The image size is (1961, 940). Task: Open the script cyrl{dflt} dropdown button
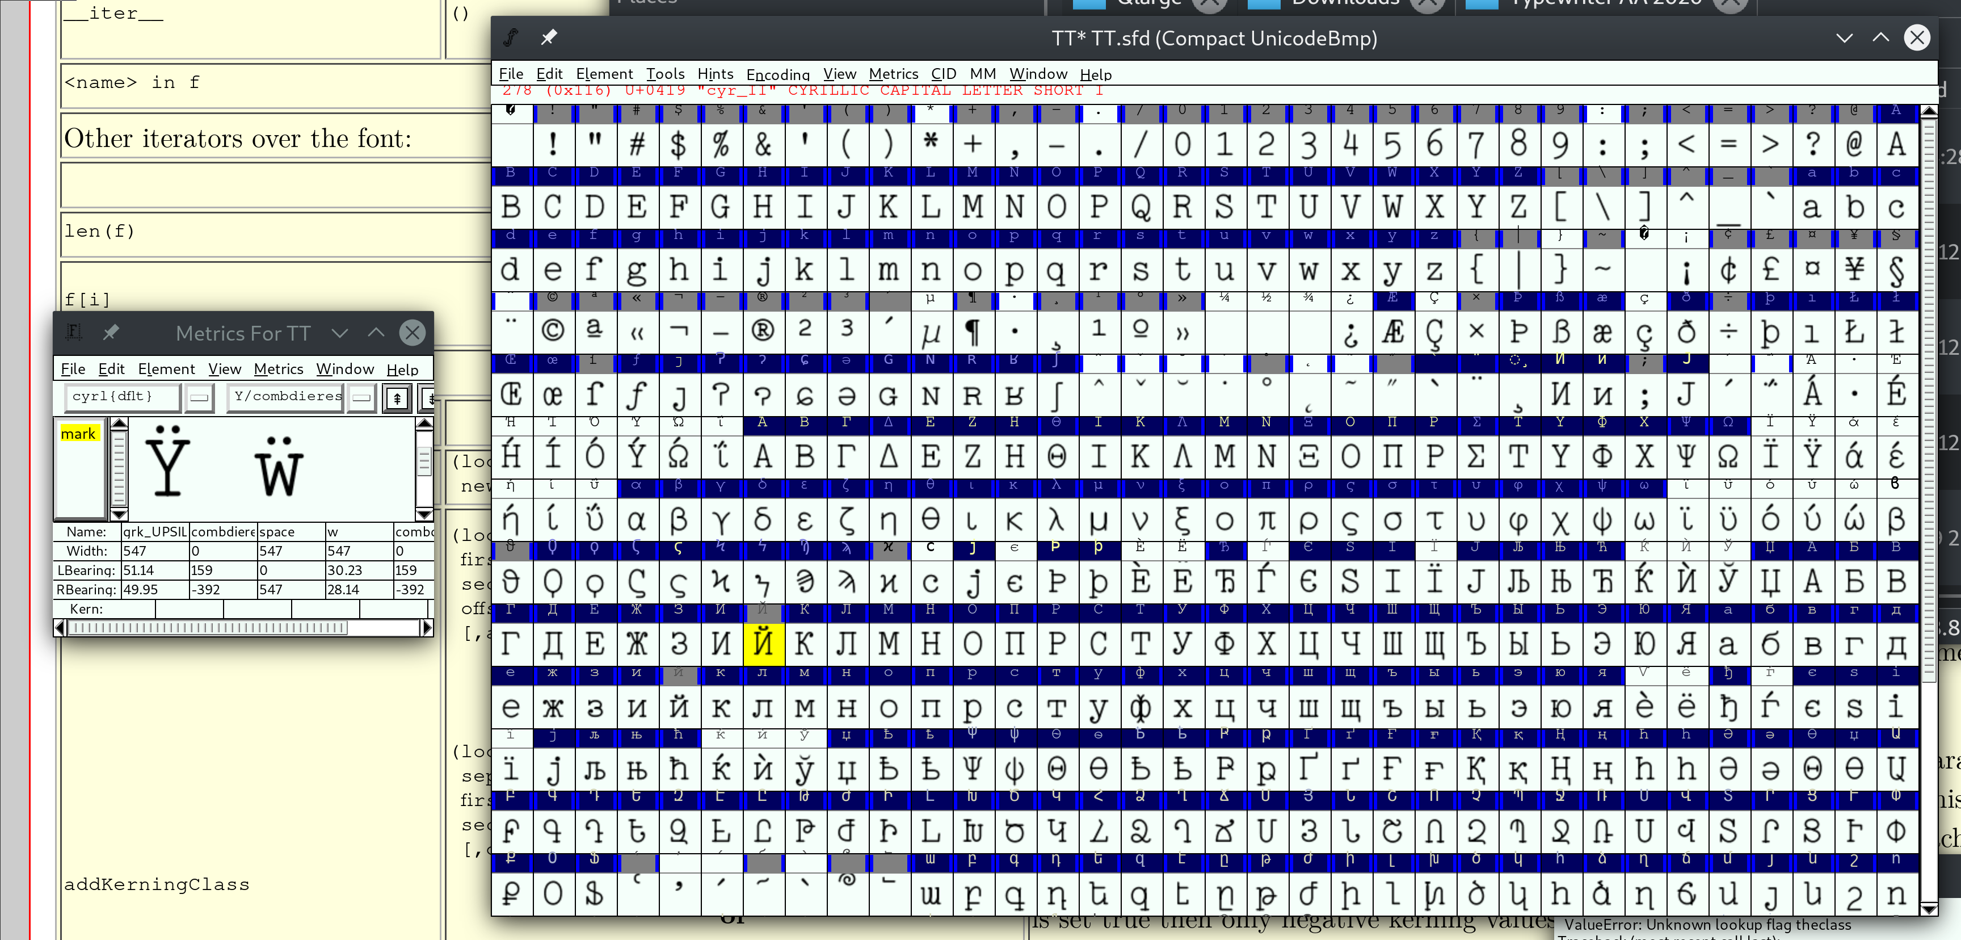[x=199, y=397]
